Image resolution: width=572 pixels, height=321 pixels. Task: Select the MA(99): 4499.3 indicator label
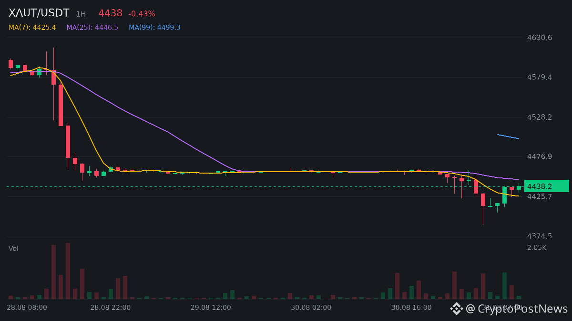point(154,28)
